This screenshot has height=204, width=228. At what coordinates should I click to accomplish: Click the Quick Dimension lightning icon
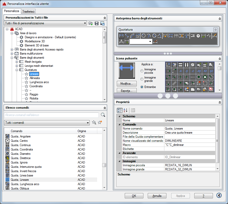click(165, 35)
